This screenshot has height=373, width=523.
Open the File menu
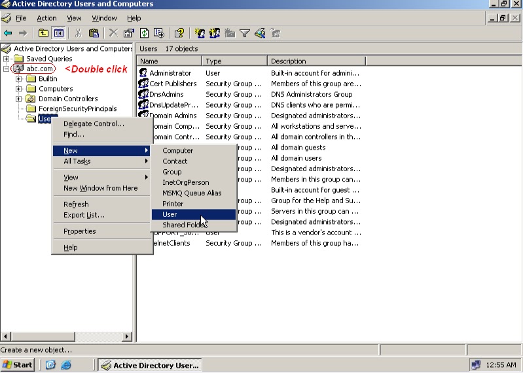click(x=21, y=18)
